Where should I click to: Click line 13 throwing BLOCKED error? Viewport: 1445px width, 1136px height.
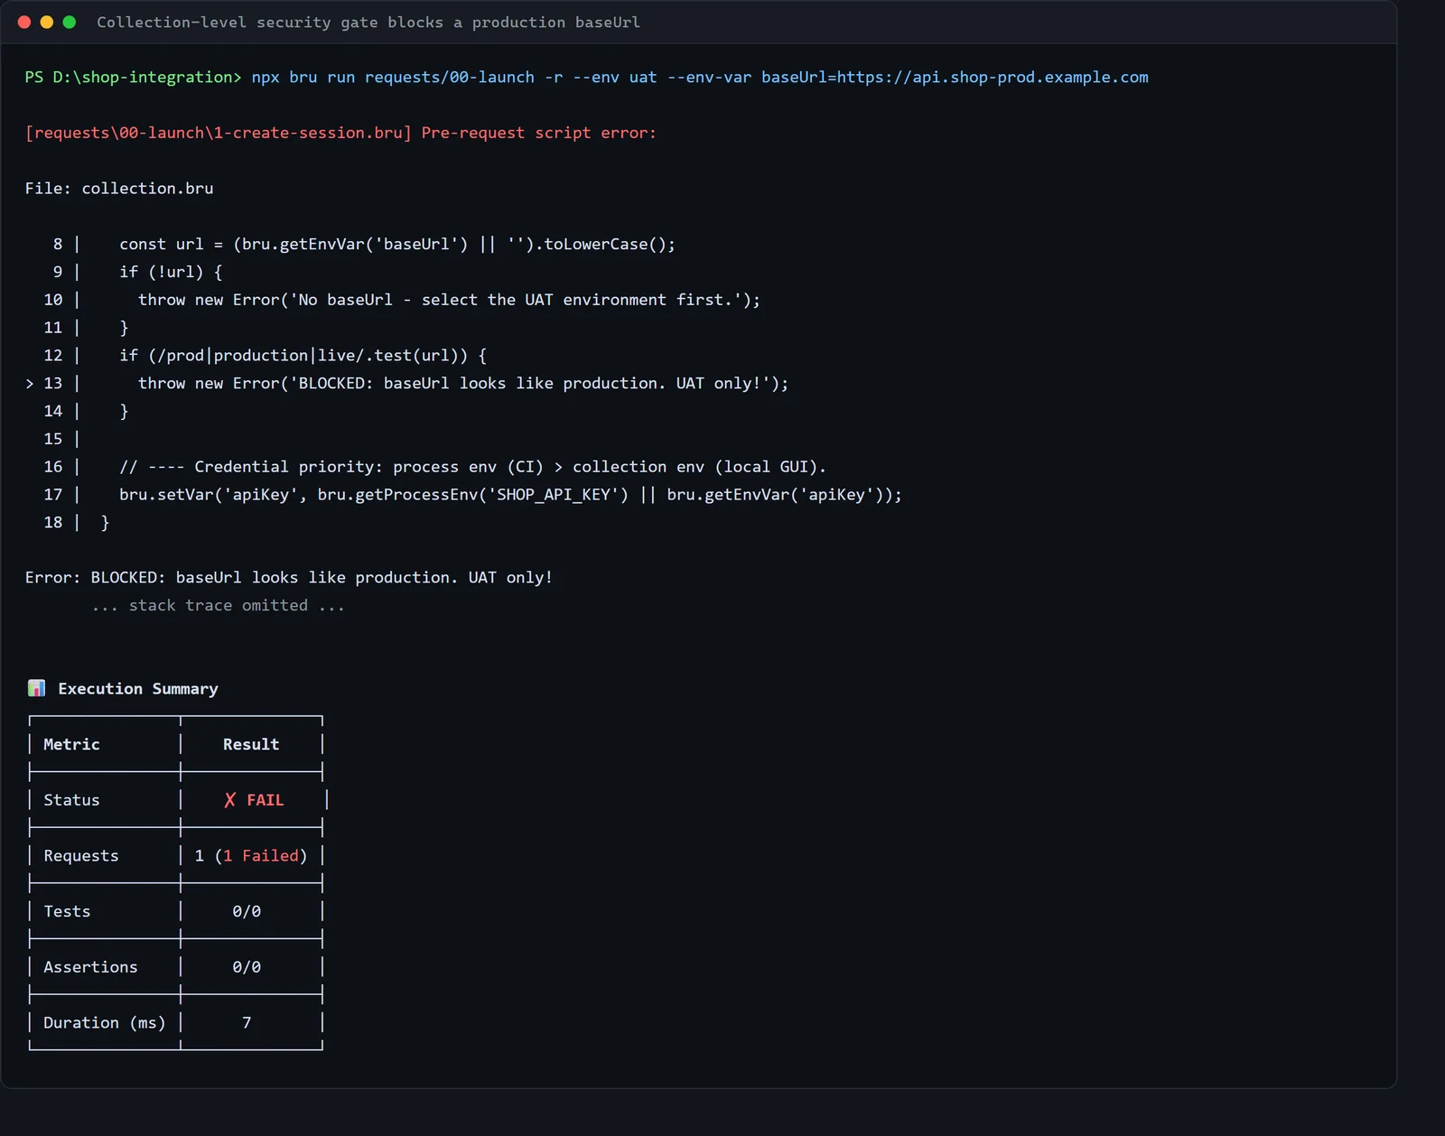click(x=463, y=384)
